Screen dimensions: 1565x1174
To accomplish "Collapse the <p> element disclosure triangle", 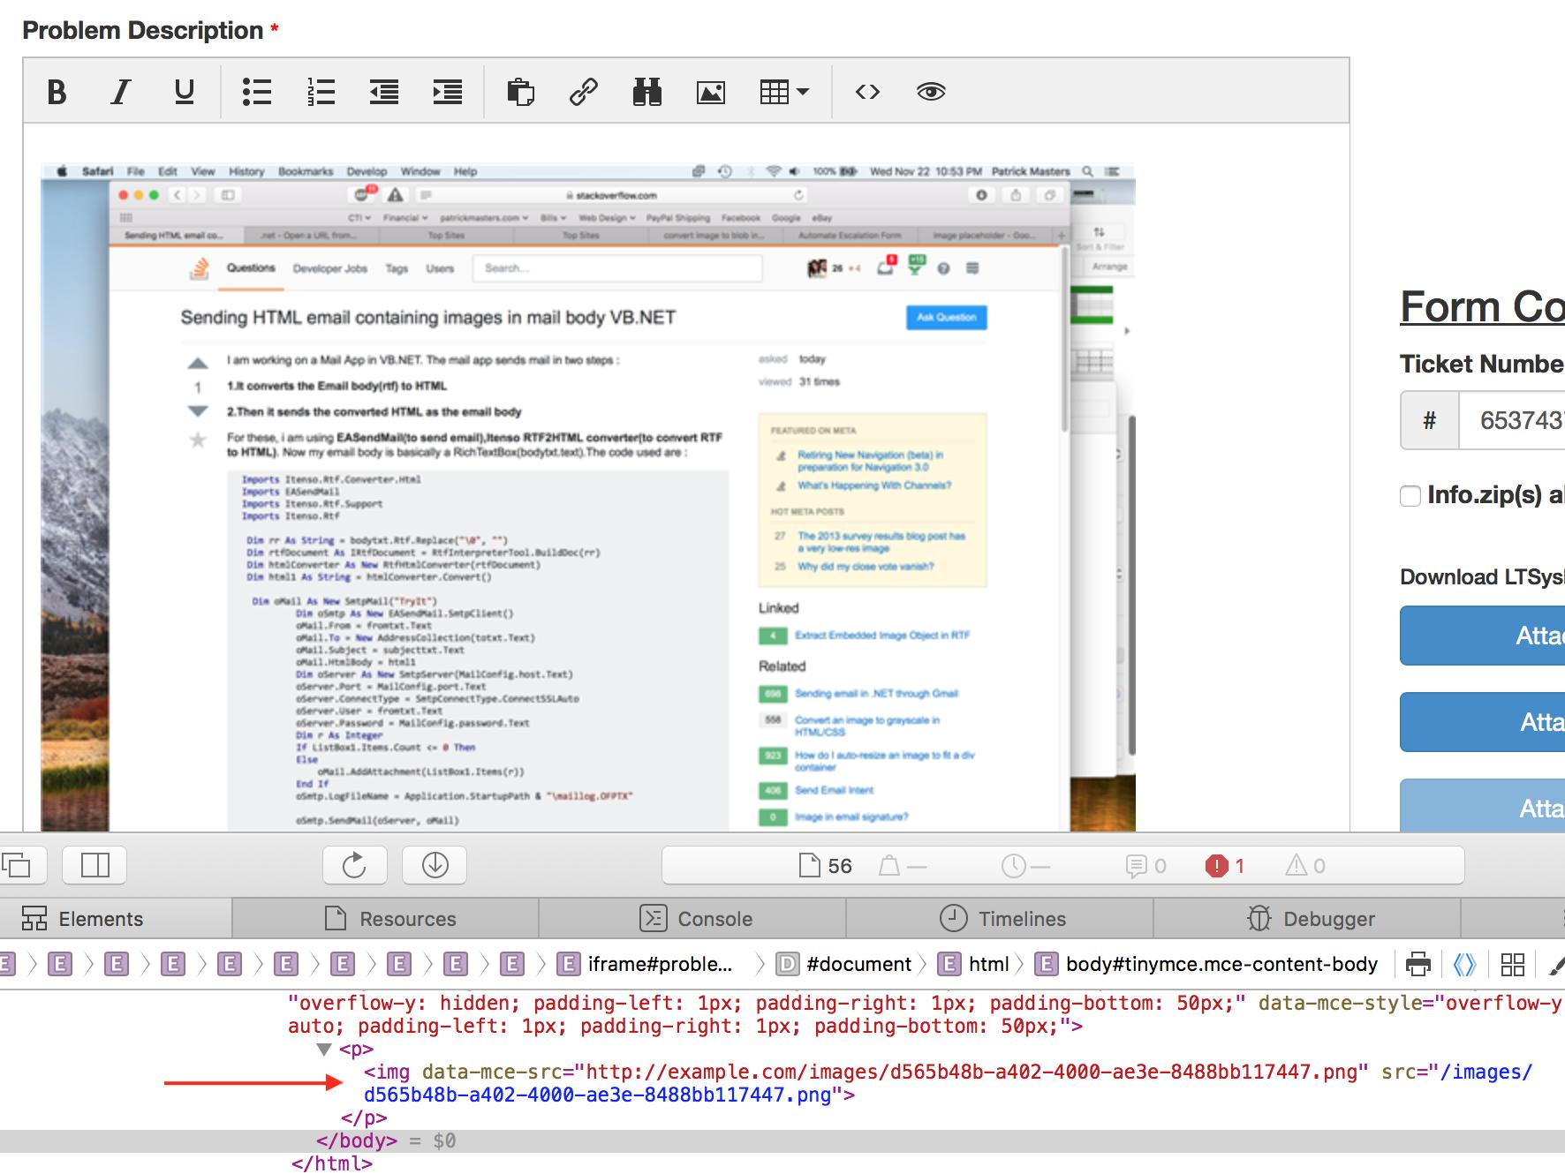I will coord(324,1050).
